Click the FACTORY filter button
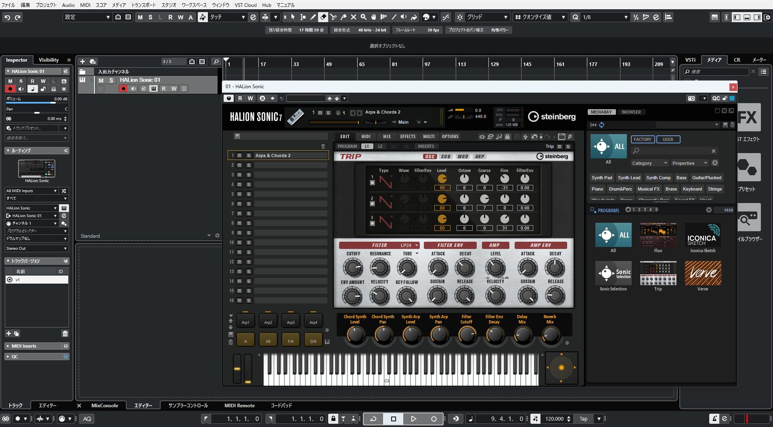This screenshot has height=427, width=773. 642,139
